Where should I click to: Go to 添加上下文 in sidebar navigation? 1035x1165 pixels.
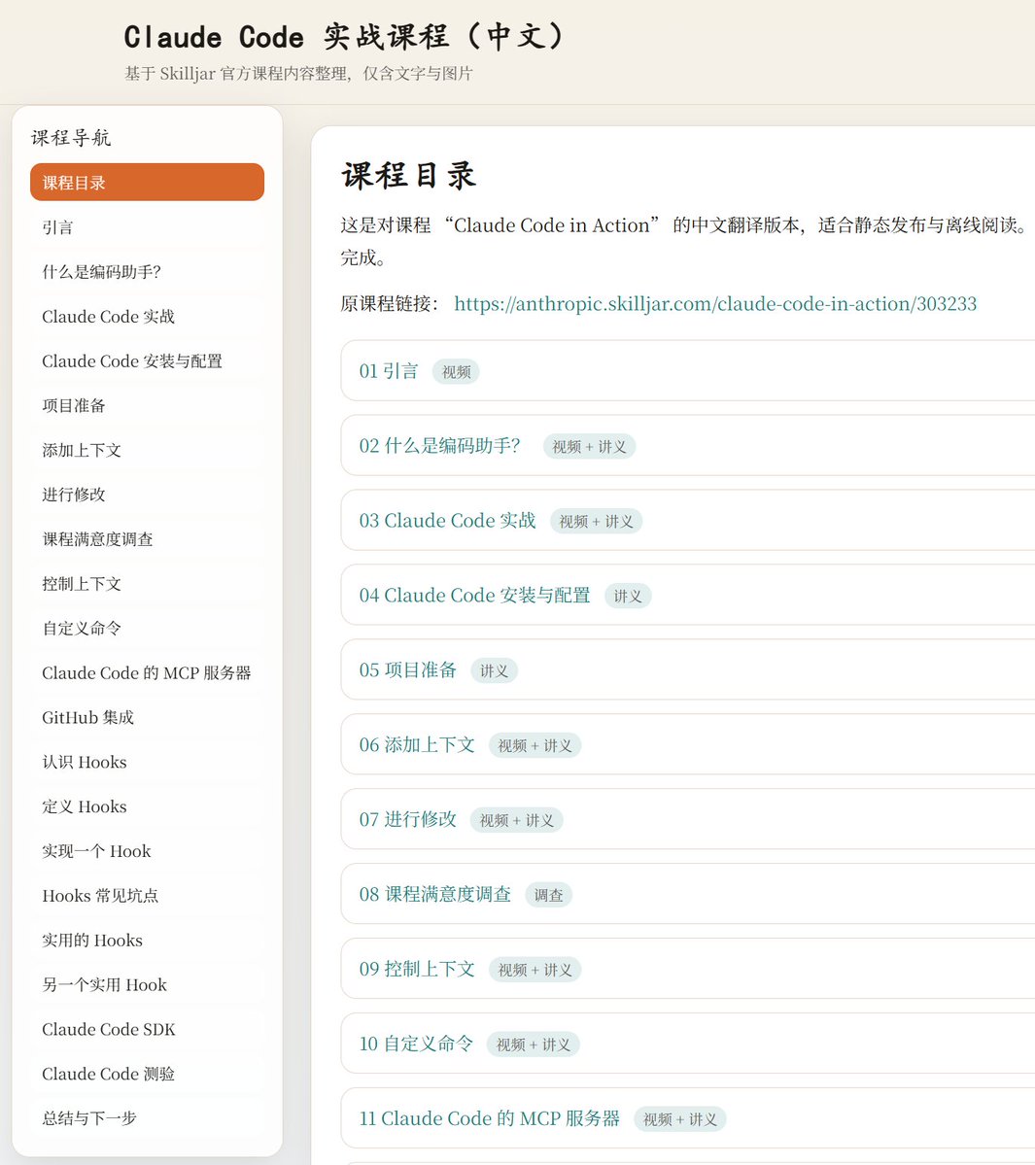click(147, 450)
